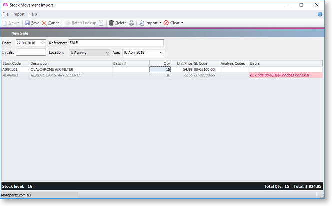This screenshot has width=332, height=206.
Task: Select the ALARM01 stock code cell
Action: click(16, 75)
